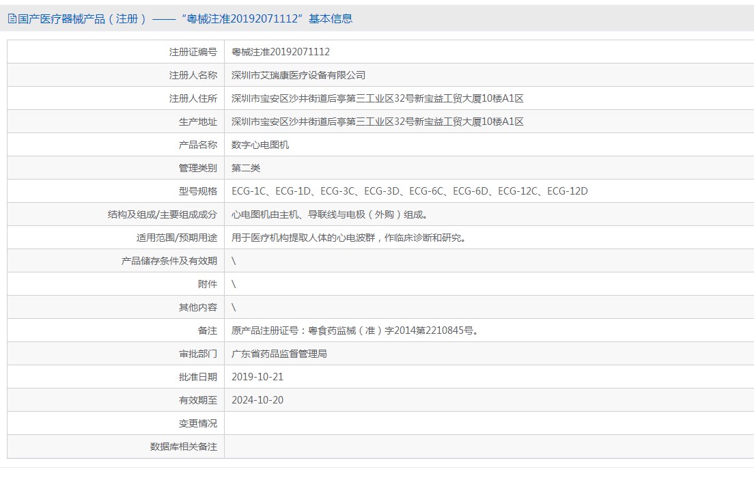Select the address in the 注册人住所 row
The image size is (754, 480).
click(378, 98)
